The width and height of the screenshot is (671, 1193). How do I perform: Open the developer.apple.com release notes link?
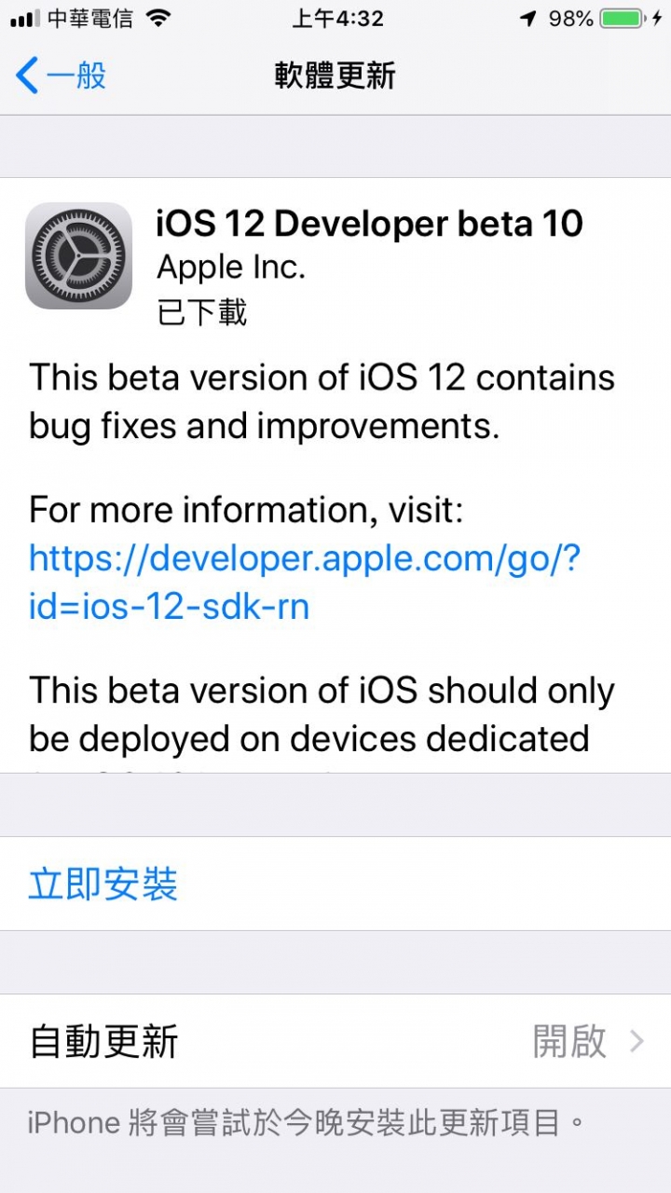point(304,583)
